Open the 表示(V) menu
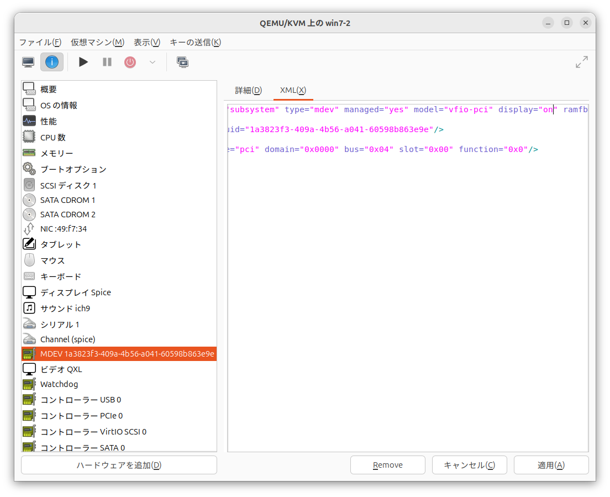Viewport: 610px width, 497px height. [x=147, y=42]
